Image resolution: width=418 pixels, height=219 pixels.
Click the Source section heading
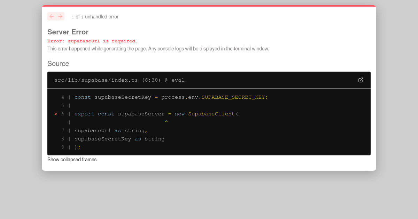[58, 64]
